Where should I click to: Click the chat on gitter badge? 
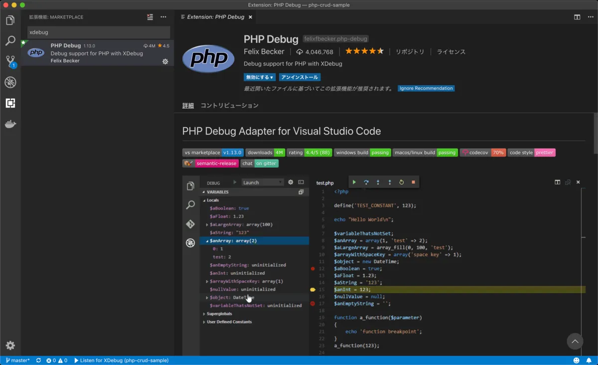[260, 163]
